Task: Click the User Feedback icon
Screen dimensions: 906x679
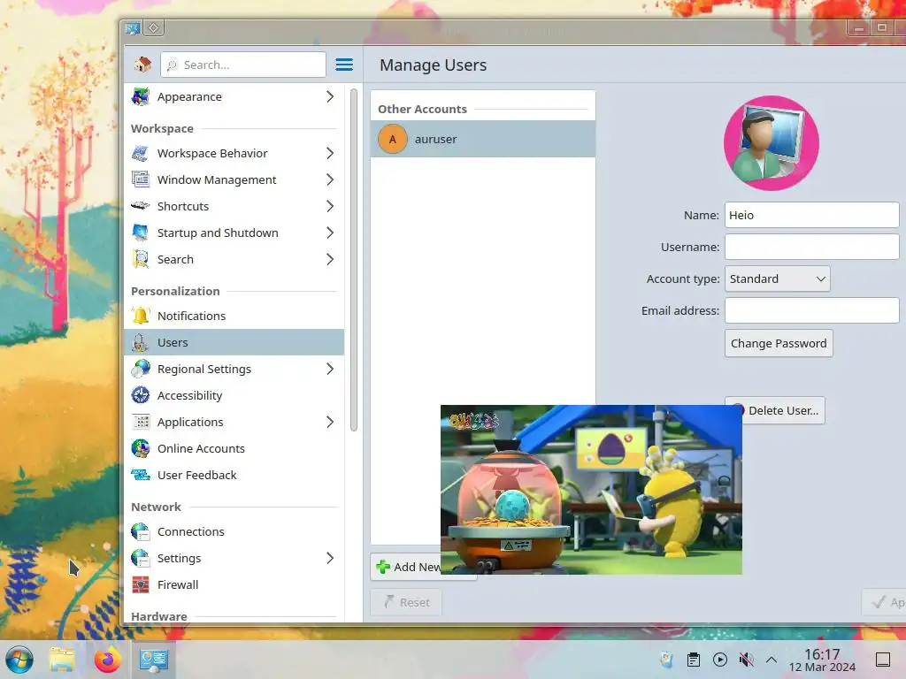Action: [x=141, y=475]
